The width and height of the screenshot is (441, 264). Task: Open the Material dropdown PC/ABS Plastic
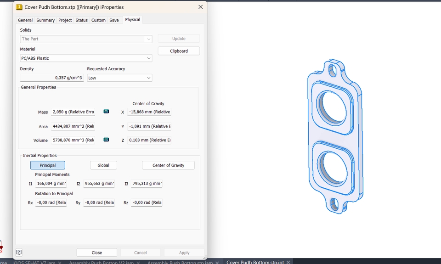click(86, 58)
